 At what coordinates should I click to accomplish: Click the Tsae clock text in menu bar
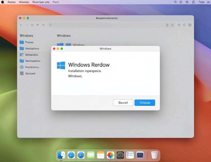point(202,2)
